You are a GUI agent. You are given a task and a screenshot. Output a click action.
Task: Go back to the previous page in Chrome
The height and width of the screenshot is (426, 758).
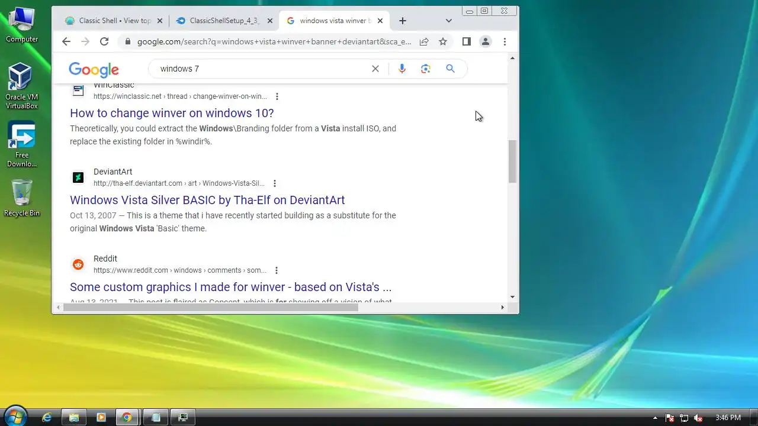click(x=66, y=41)
